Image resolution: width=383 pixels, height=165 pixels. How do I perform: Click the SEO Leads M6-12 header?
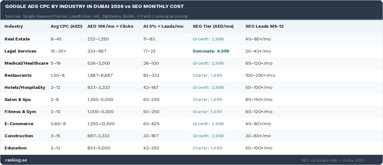pyautogui.click(x=264, y=26)
